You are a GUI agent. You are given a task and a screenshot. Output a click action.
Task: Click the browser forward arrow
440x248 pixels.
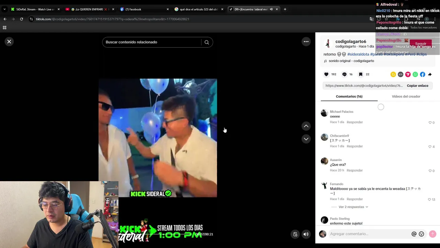(13, 19)
